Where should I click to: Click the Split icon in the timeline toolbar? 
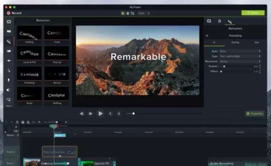click(34, 122)
